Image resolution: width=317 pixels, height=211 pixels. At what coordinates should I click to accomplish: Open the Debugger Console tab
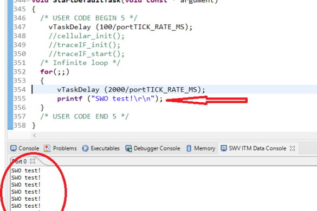click(x=153, y=148)
